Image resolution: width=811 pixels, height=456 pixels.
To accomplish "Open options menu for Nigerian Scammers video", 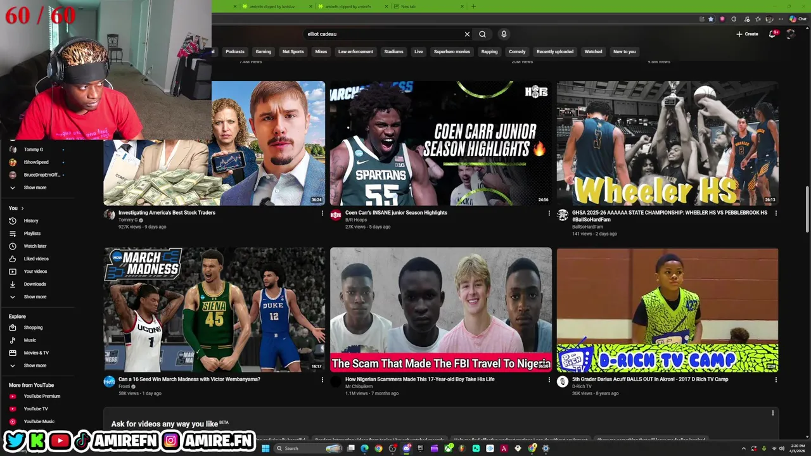I will tap(549, 379).
